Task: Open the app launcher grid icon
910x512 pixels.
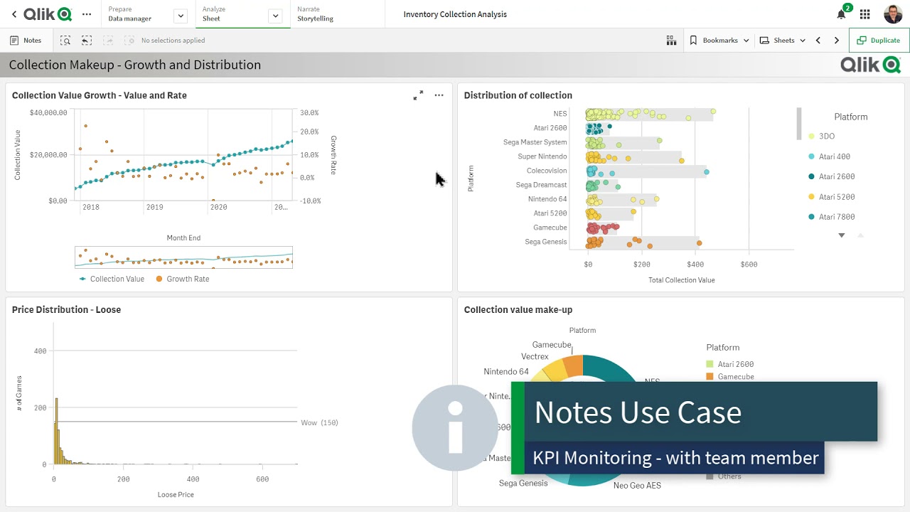Action: 864,14
